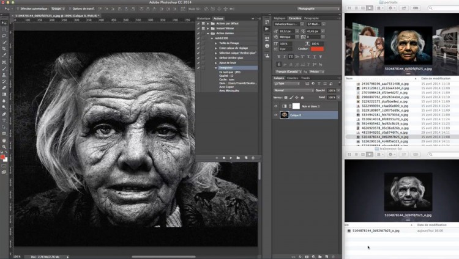Click the play action button in Actions panel
Image resolution: width=459 pixels, height=259 pixels.
click(232, 158)
